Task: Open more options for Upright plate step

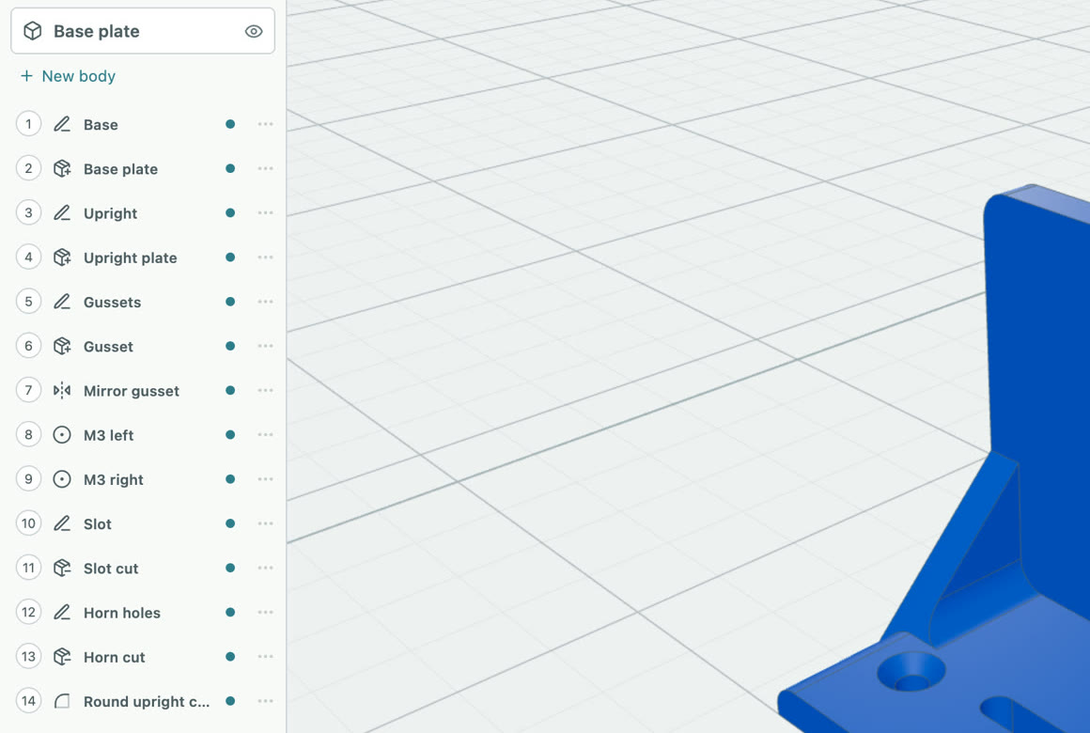Action: click(266, 257)
